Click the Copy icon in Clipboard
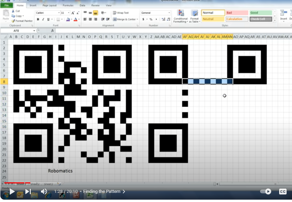292x202 pixels. tap(13, 16)
